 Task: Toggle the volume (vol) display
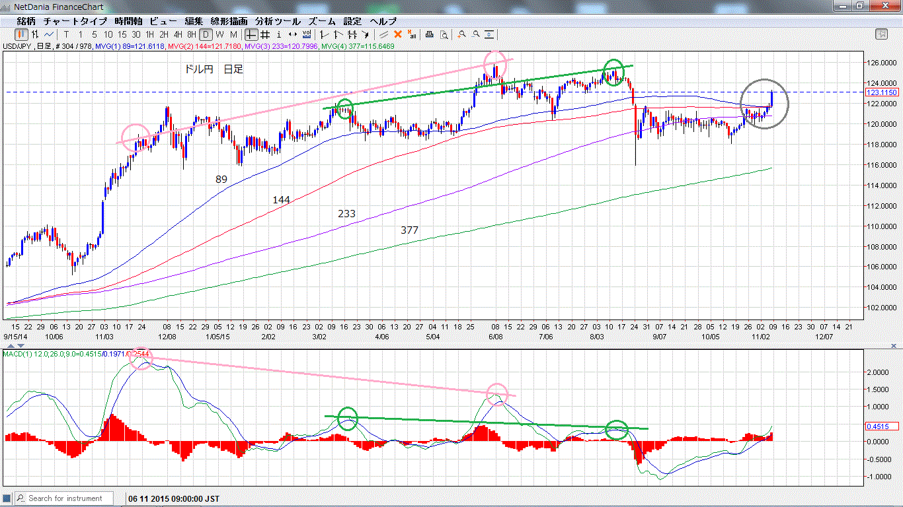(x=307, y=34)
